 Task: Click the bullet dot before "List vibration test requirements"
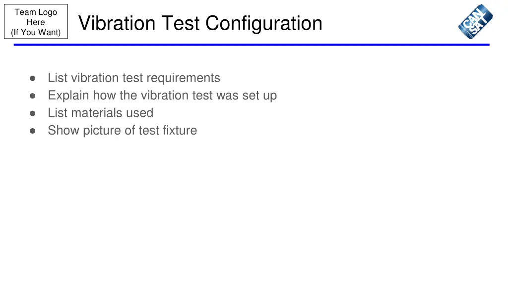click(x=32, y=78)
